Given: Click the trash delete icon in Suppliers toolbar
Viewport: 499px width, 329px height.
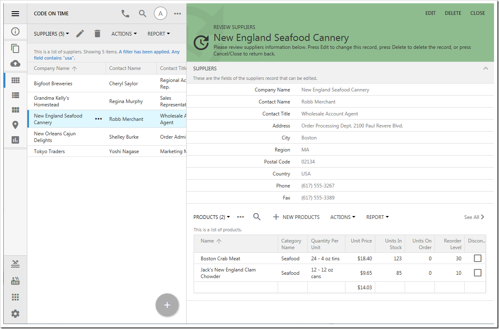Looking at the screenshot, I should click(97, 34).
